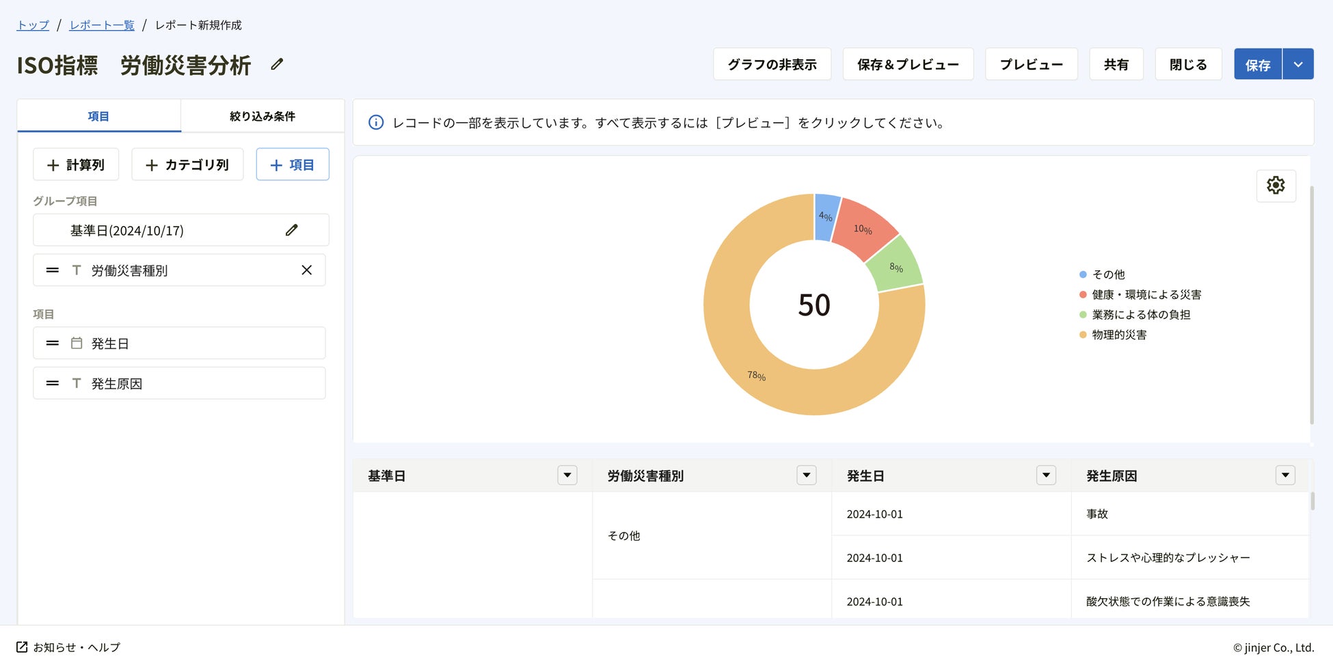This screenshot has width=1333, height=663.
Task: Edit the 基準日 group item pencil icon
Action: point(292,230)
